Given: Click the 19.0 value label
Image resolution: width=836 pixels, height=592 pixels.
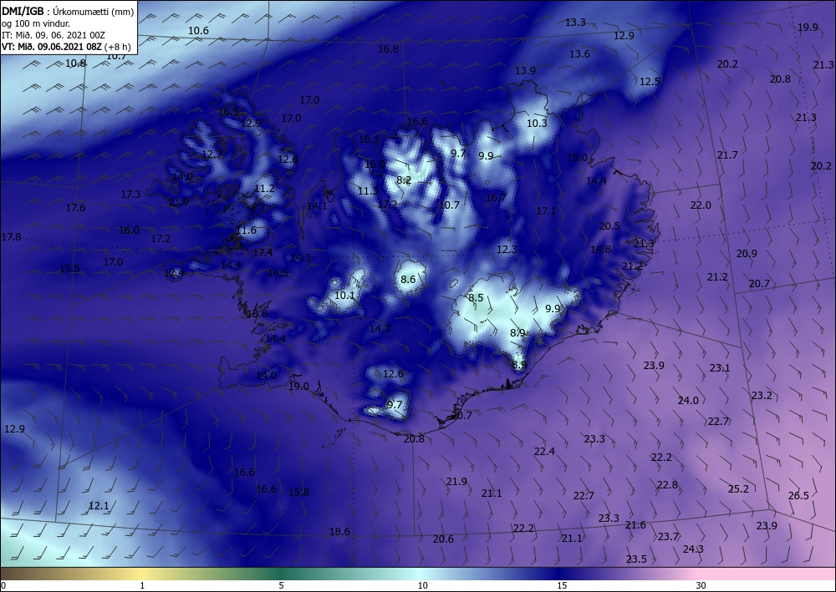Looking at the screenshot, I should [298, 386].
